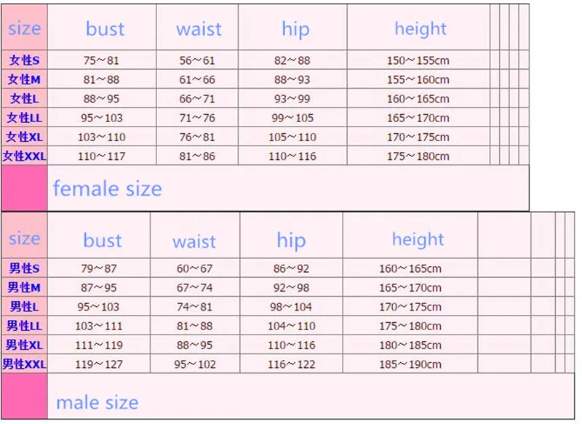Click the 185~190cm height cell
This screenshot has width=582, height=424.
[x=410, y=364]
